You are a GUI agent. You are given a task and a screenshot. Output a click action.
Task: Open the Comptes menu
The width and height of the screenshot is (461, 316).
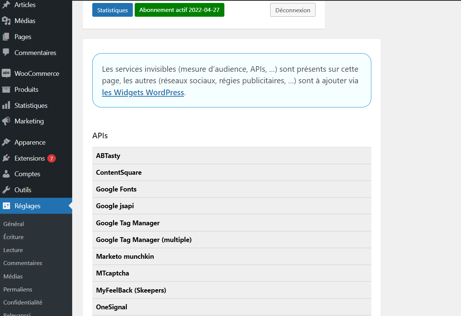tap(27, 174)
